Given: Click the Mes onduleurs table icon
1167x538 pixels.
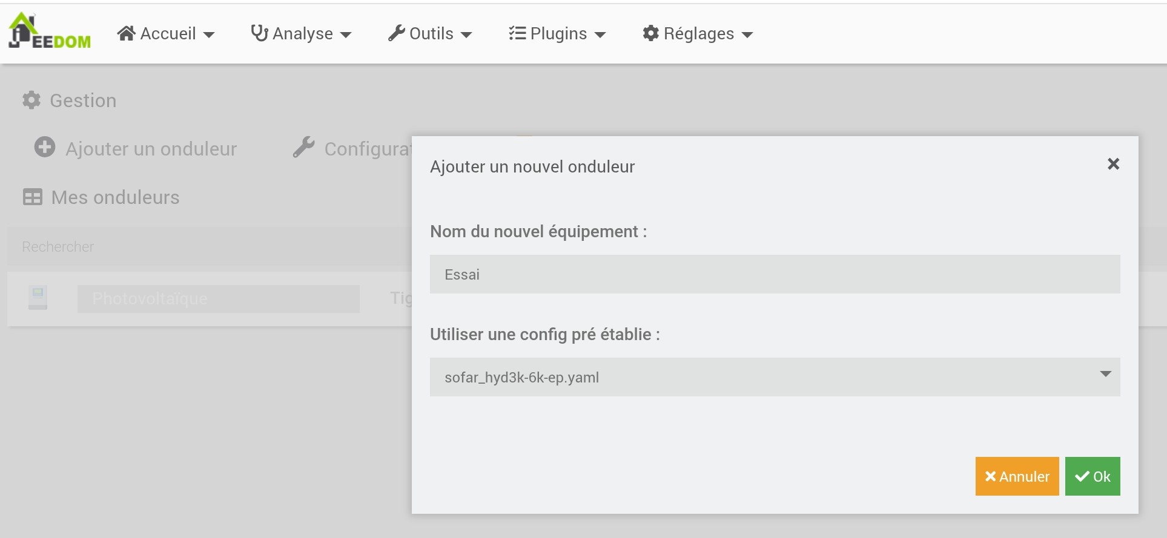Looking at the screenshot, I should pyautogui.click(x=32, y=197).
